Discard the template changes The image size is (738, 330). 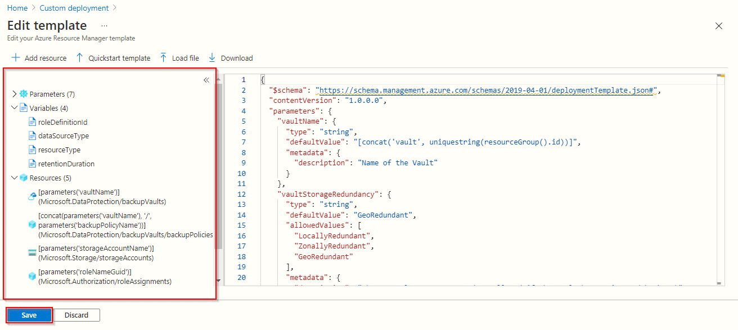point(76,315)
